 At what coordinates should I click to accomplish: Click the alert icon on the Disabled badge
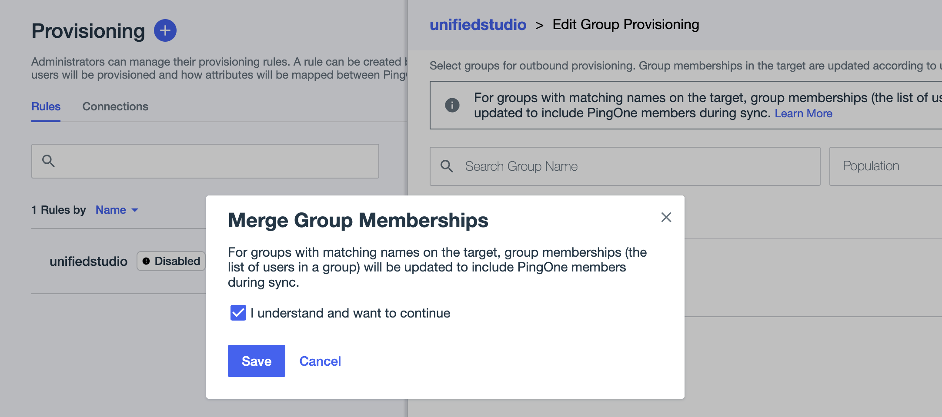[x=147, y=261]
